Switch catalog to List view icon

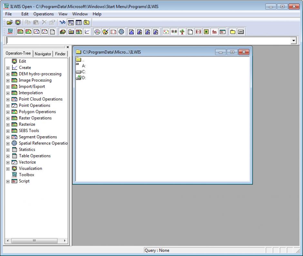71,22
